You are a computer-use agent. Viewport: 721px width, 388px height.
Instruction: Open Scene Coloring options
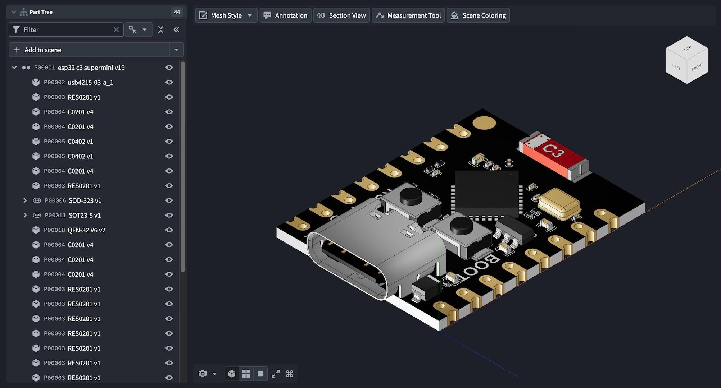[478, 15]
